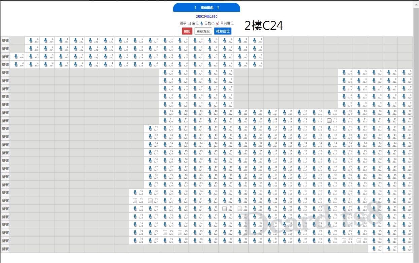The image size is (419, 263).
Task: Confirm seats with the 確認座位 button
Action: (223, 31)
